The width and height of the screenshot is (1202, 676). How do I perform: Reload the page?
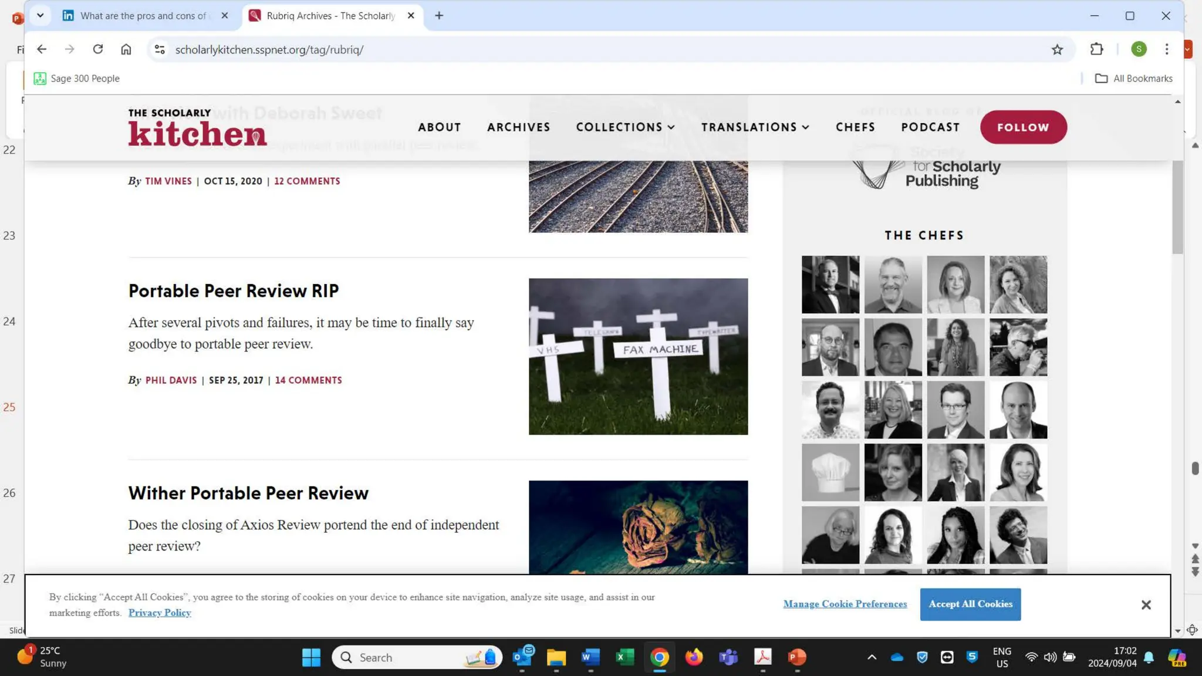pos(98,49)
